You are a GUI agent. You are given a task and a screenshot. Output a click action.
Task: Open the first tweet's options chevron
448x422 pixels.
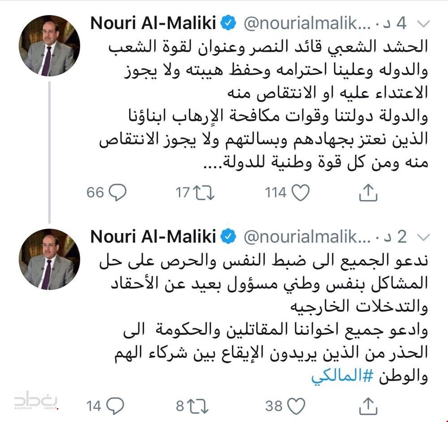point(422,24)
